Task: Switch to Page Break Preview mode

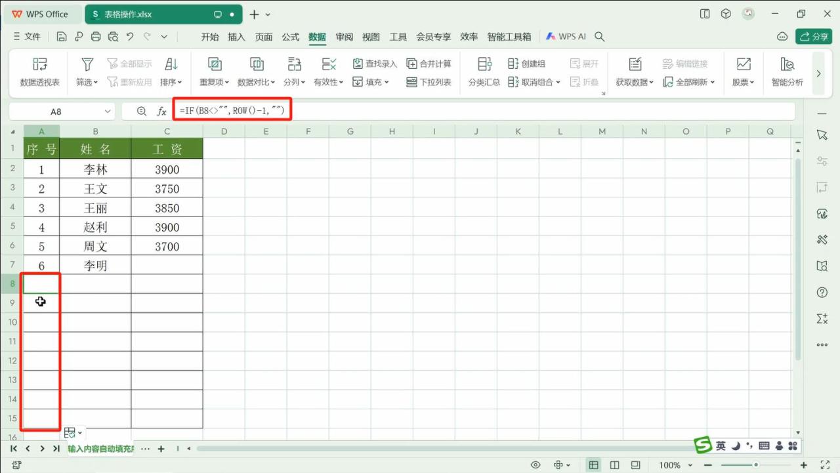Action: 635,465
